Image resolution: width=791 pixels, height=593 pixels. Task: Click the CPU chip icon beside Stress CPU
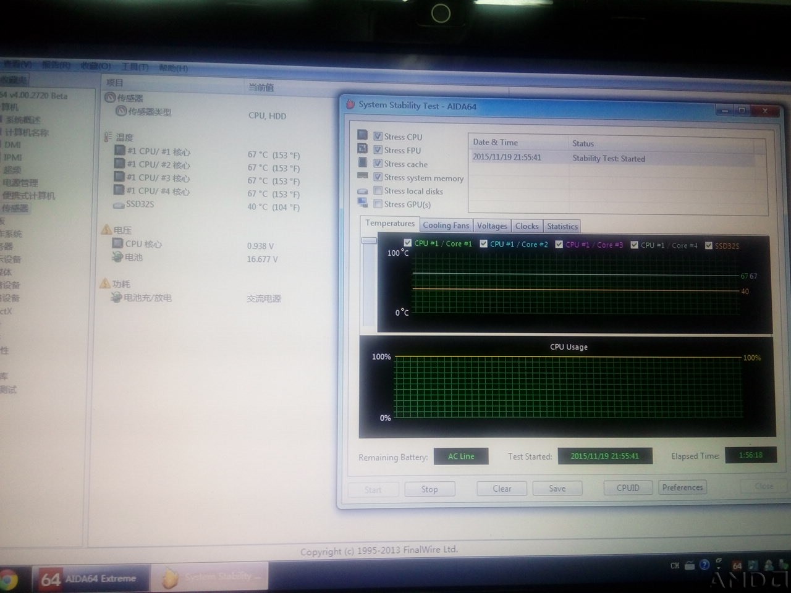click(x=363, y=135)
